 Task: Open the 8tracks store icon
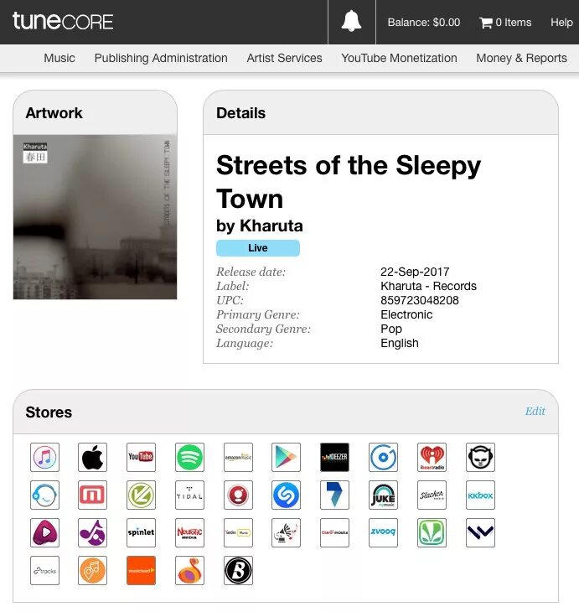45,570
